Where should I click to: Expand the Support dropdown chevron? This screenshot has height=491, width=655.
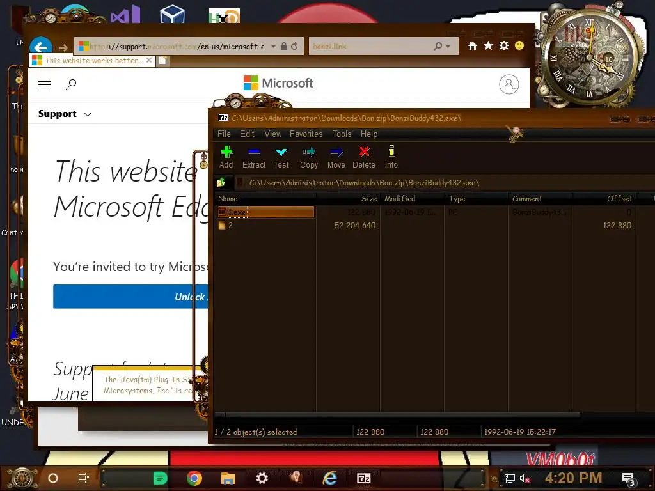[88, 114]
